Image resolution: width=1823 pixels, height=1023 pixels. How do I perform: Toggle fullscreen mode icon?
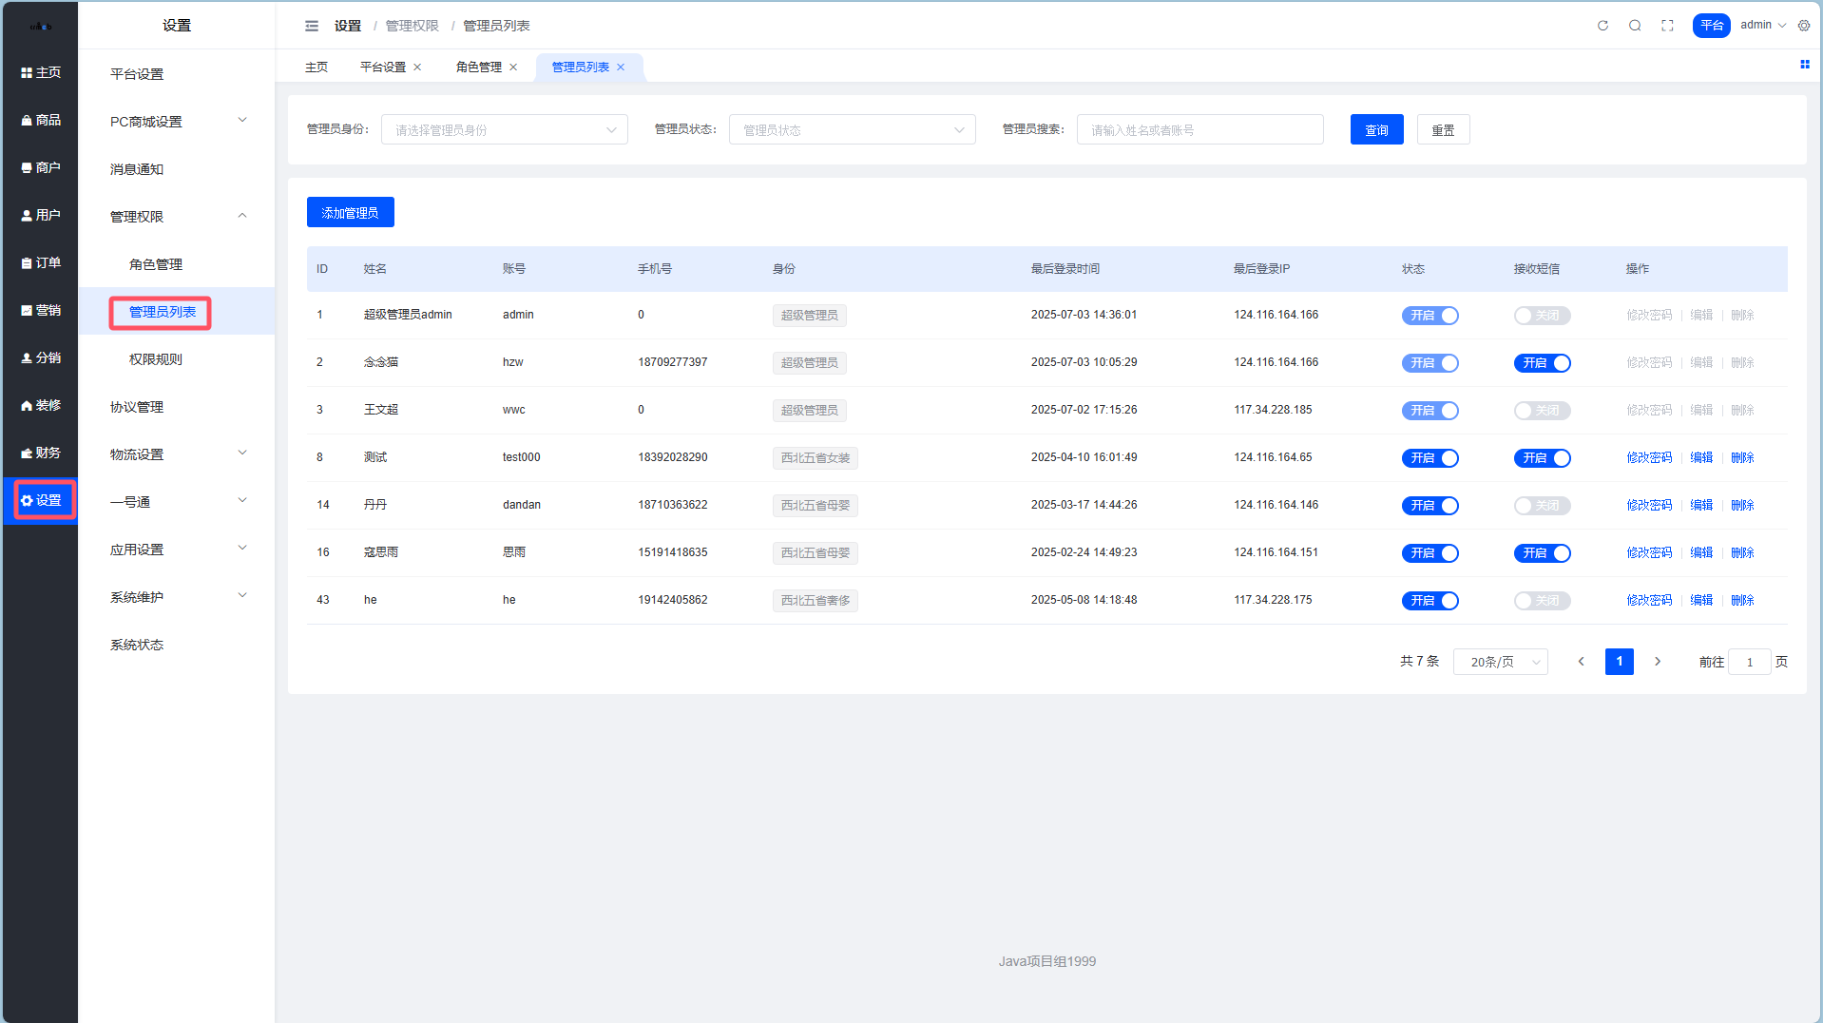(x=1667, y=26)
